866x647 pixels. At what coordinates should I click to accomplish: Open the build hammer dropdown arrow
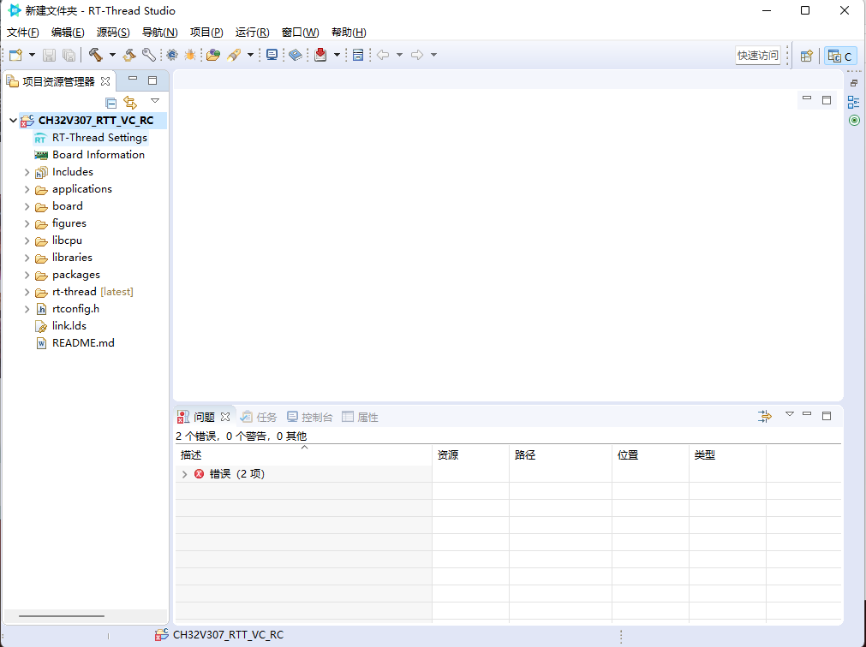112,55
